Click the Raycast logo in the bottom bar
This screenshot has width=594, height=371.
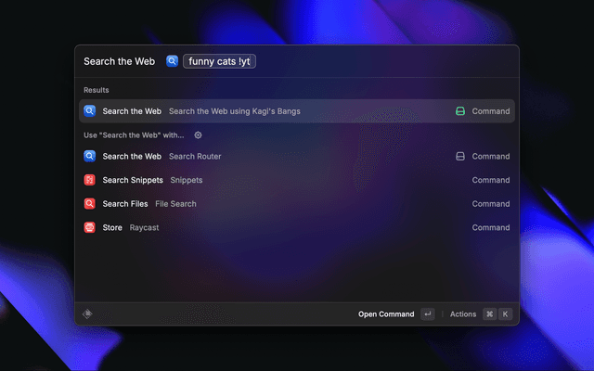point(87,314)
